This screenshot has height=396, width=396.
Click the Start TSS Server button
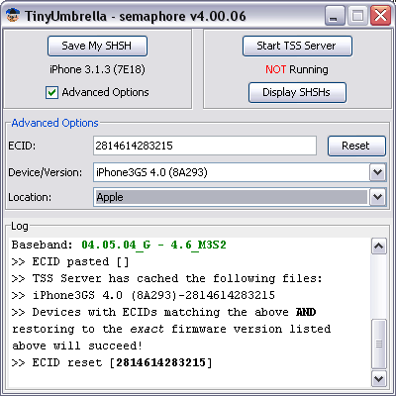click(297, 46)
